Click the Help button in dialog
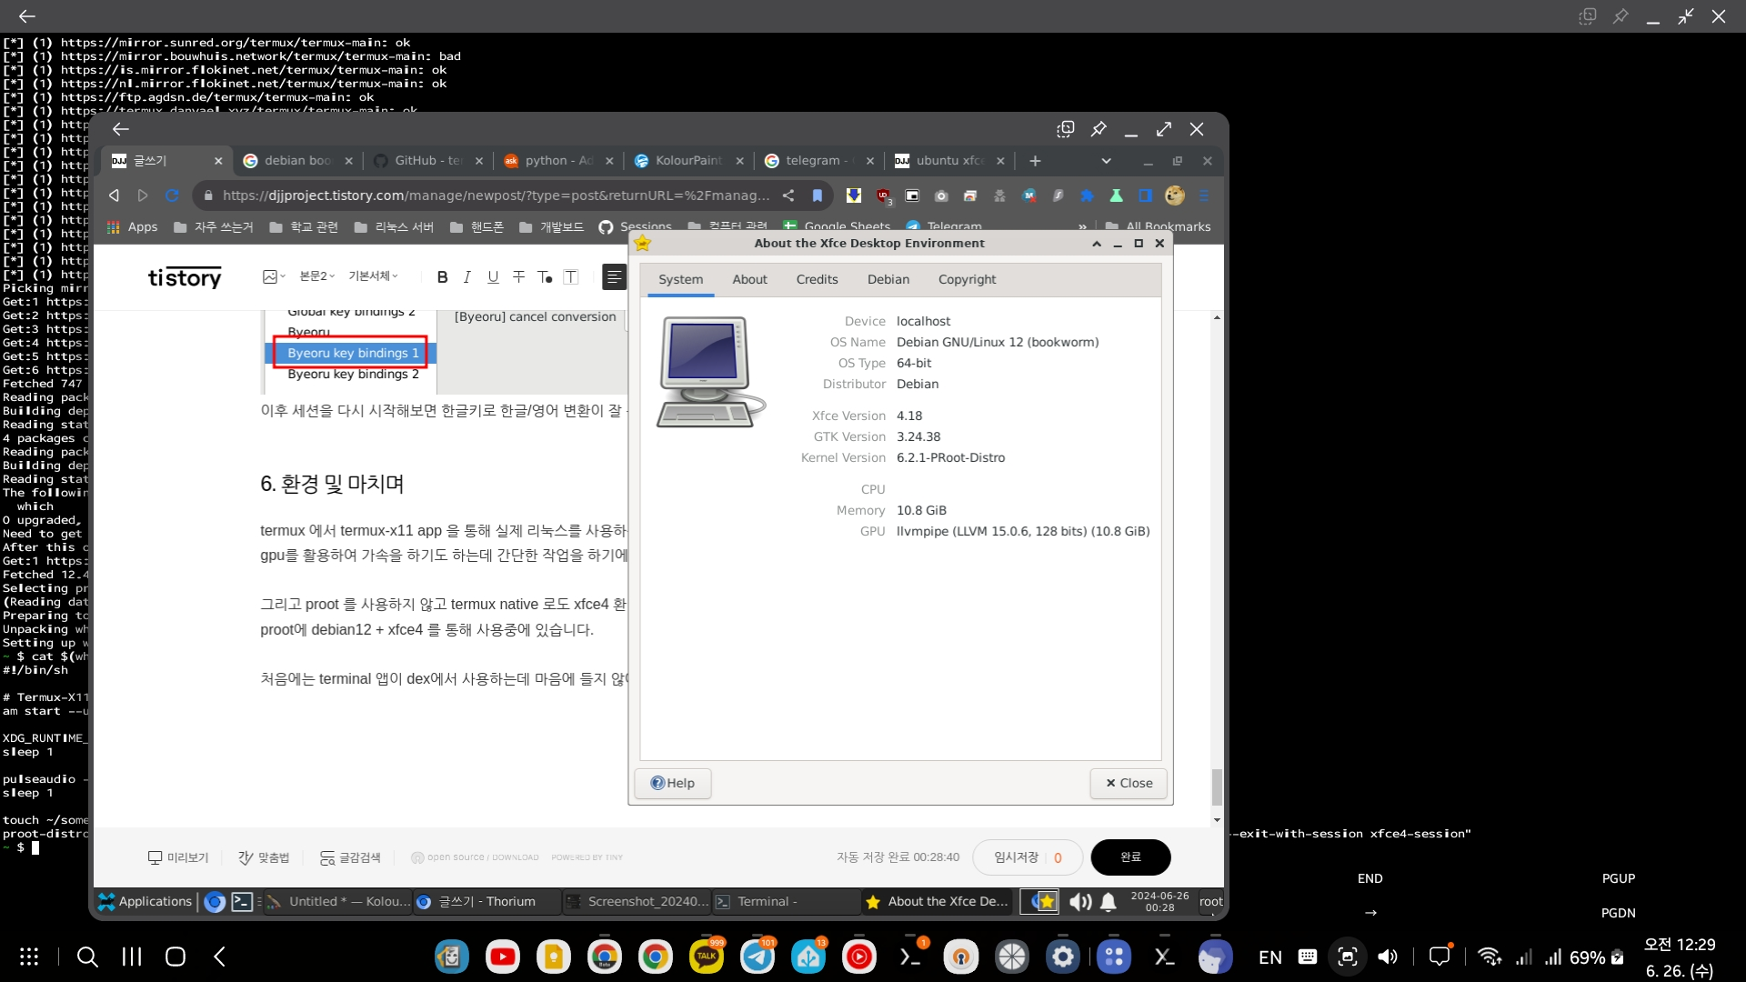The width and height of the screenshot is (1746, 982). point(673,783)
